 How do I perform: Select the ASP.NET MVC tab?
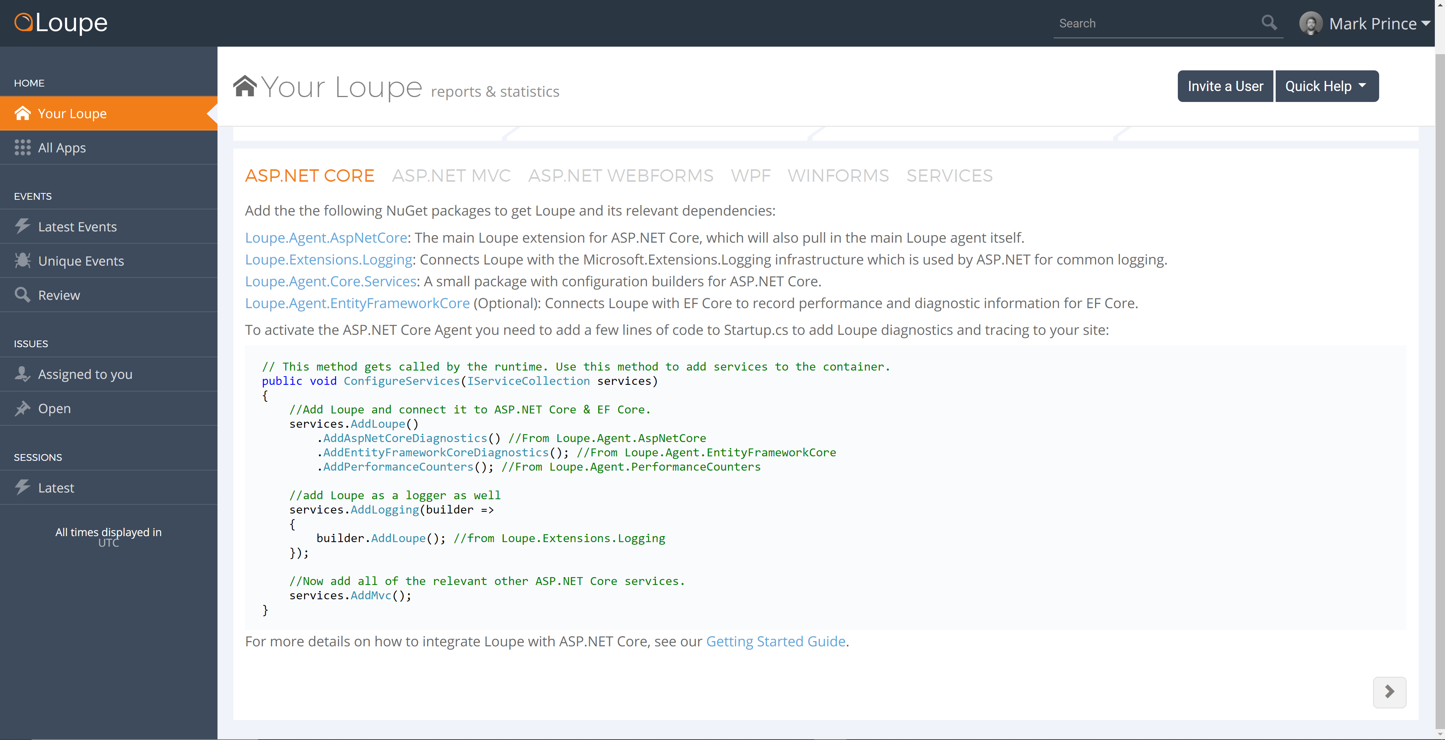coord(451,176)
